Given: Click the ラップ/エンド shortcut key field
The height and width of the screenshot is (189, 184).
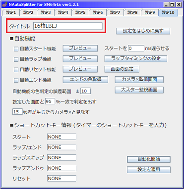Looking at the screenshot, I should pos(61,147).
